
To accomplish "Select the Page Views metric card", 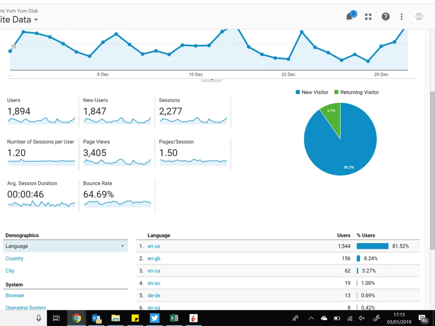I will (x=117, y=154).
